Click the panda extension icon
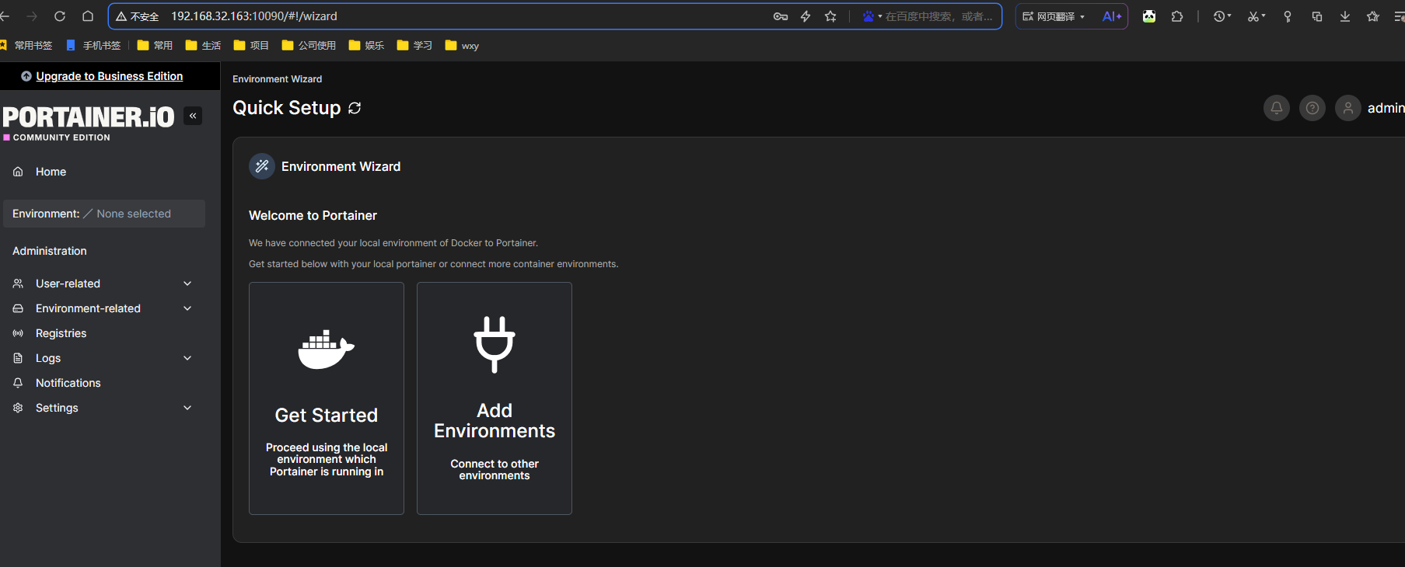 click(1149, 16)
